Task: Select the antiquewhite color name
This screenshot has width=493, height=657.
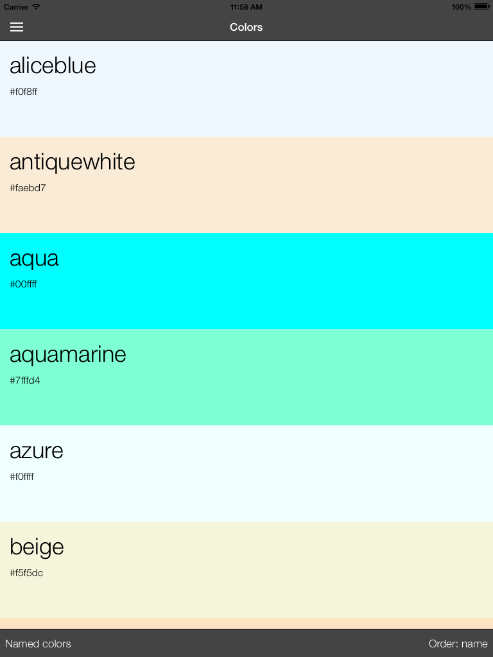Action: 72,162
